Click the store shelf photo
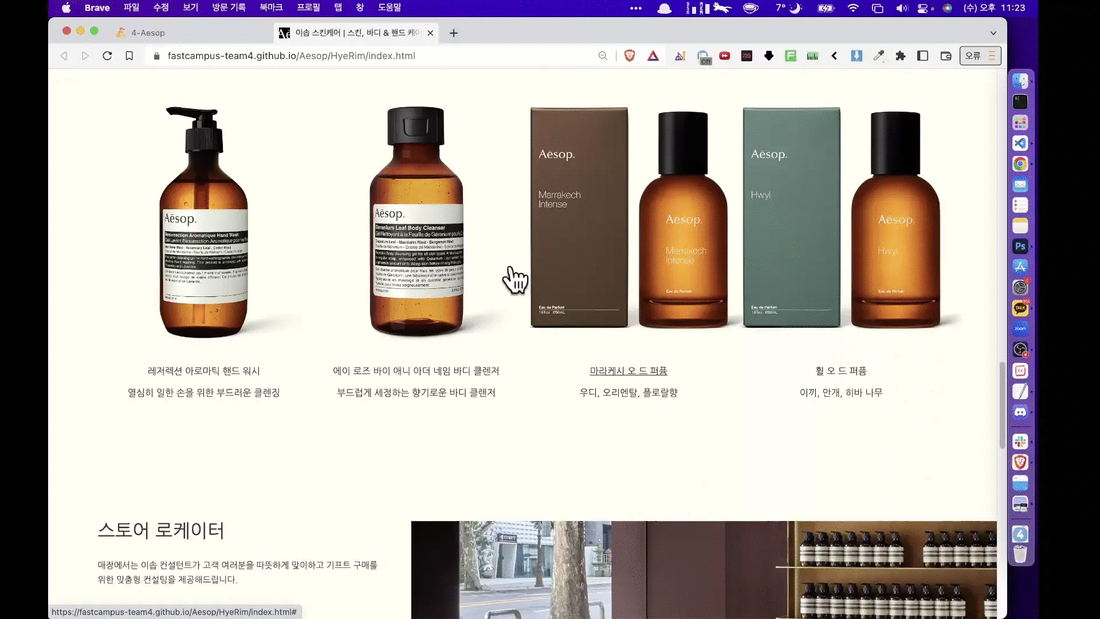The image size is (1100, 619). 704,570
